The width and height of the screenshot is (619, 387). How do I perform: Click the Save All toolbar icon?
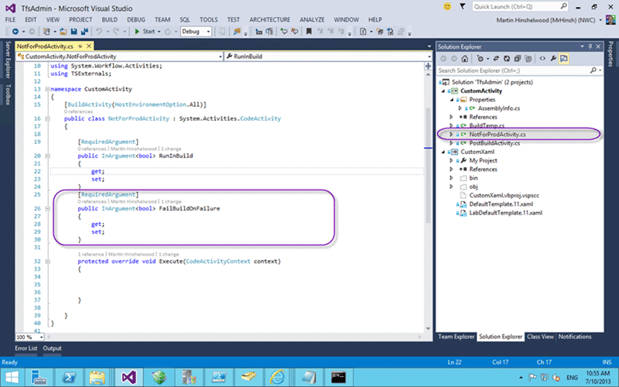84,31
